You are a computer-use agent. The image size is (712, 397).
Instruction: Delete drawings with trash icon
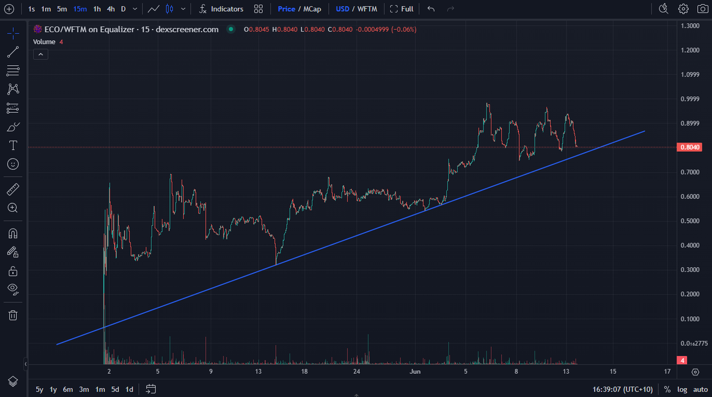click(13, 315)
